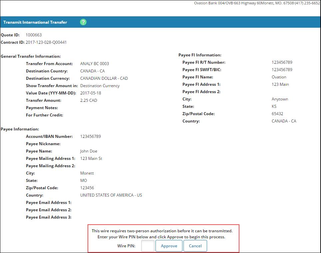Click the Transfer From Account value ANALY BC 0003
321x253 pixels.
click(x=95, y=64)
